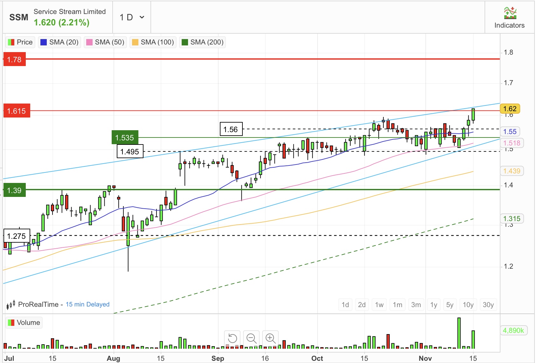Open the 1 D timeframe dropdown
The height and width of the screenshot is (363, 538).
pyautogui.click(x=132, y=17)
